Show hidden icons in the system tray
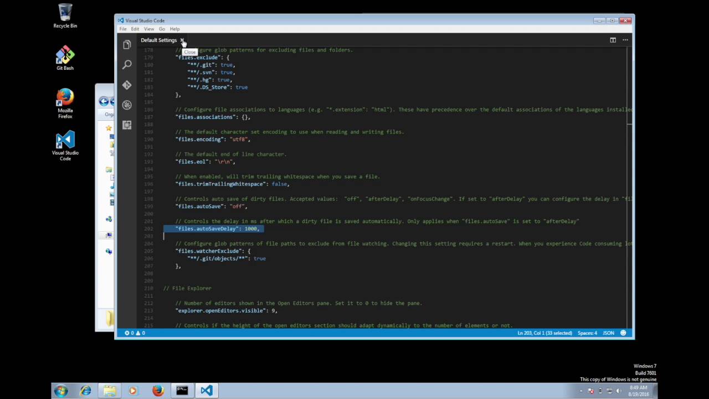Viewport: 709px width, 399px height. pos(581,391)
